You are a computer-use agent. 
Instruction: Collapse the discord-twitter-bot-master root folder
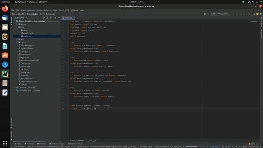[x=14, y=21]
